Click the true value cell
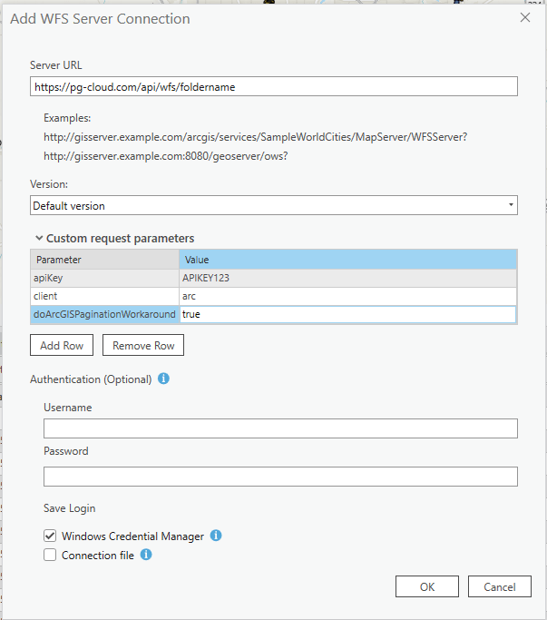547x620 pixels. pos(347,314)
